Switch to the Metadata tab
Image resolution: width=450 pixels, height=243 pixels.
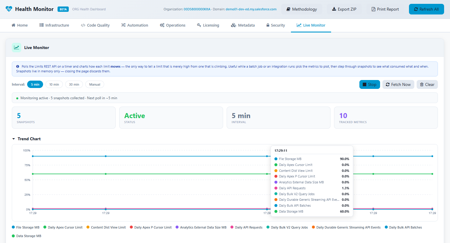pyautogui.click(x=243, y=25)
